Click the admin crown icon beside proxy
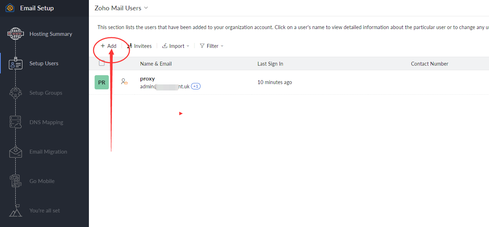489x227 pixels. click(124, 82)
